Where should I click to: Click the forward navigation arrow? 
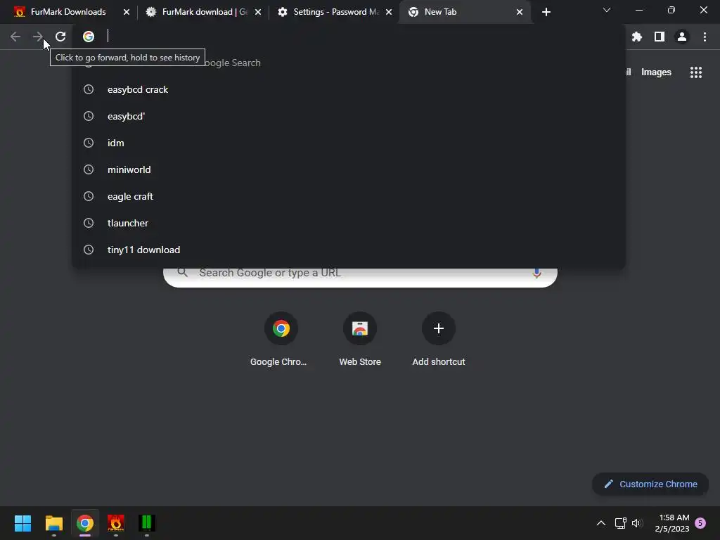38,37
